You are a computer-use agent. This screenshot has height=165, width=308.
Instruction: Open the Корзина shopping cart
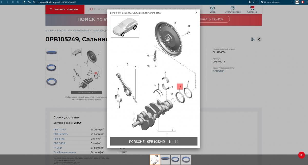(252, 9)
